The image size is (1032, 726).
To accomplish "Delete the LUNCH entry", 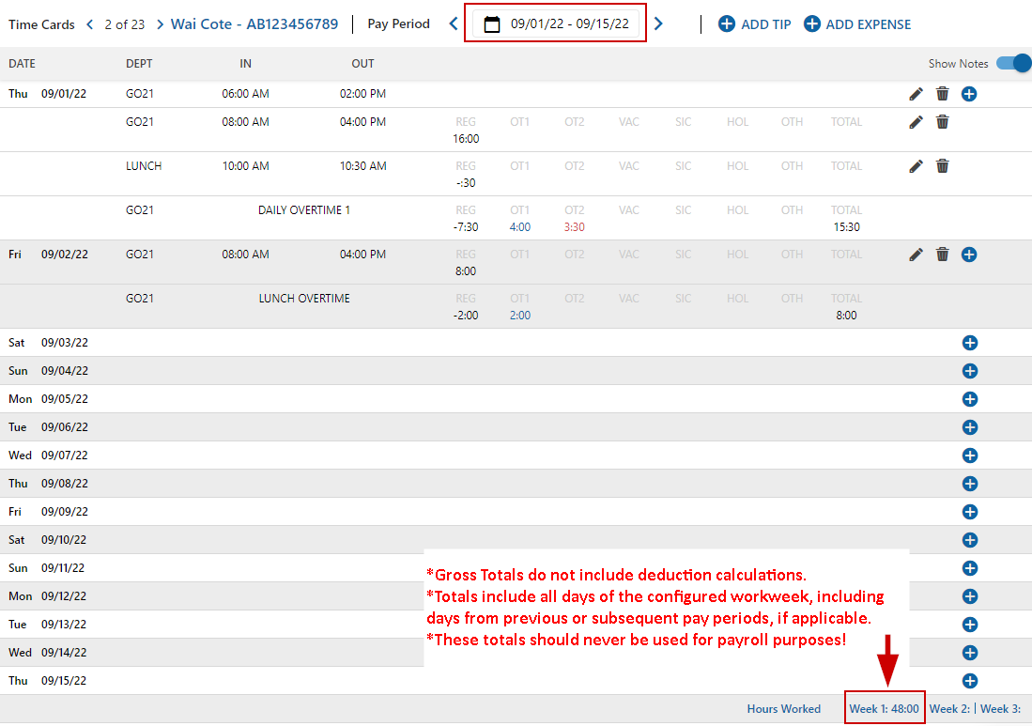I will (x=943, y=166).
